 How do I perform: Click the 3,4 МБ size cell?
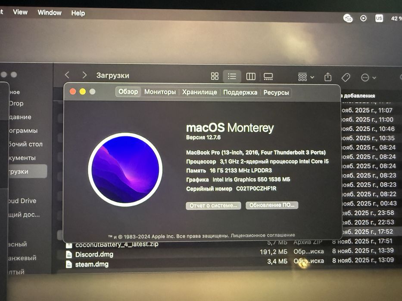(x=277, y=261)
